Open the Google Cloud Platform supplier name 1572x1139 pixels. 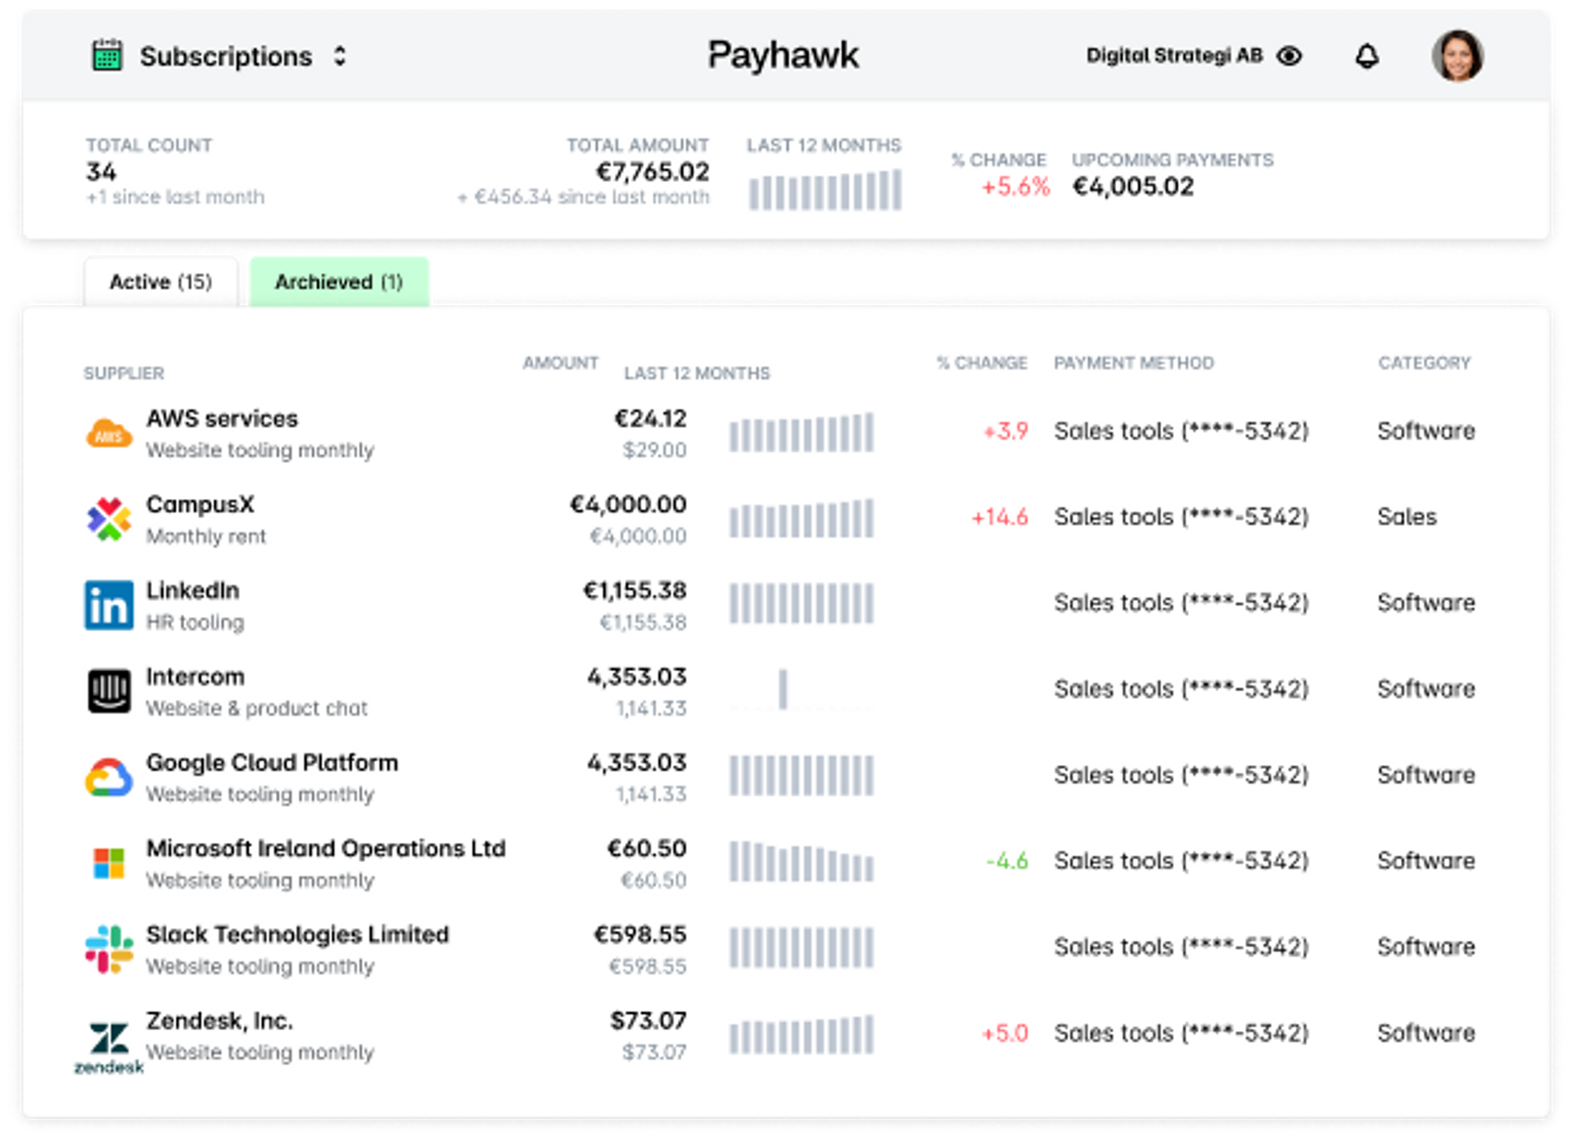[273, 763]
